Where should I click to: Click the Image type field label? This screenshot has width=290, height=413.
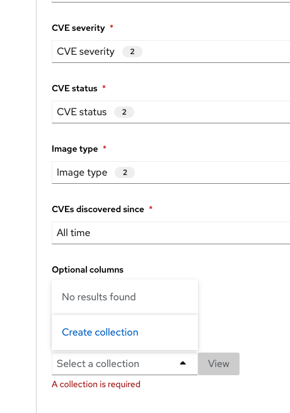pos(75,149)
